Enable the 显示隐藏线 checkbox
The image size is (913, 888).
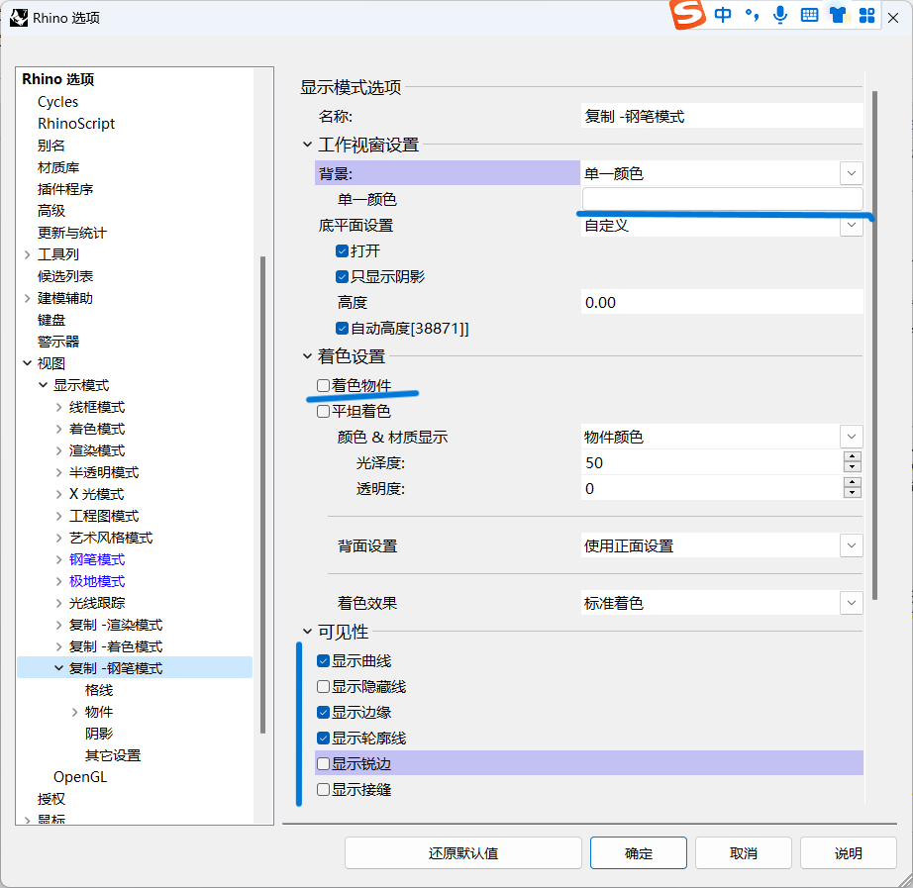point(323,686)
